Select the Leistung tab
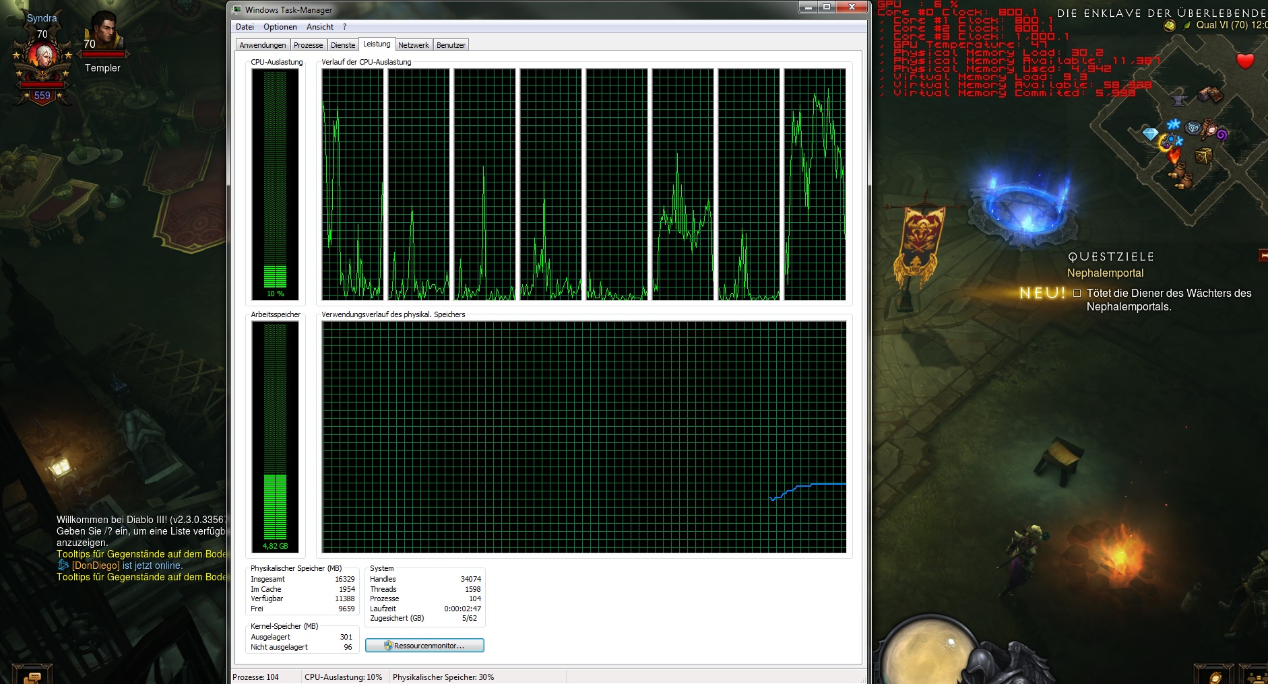 377,44
